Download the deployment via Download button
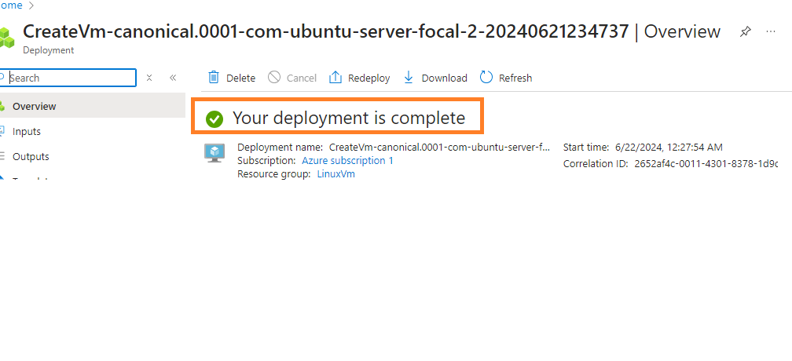This screenshot has width=792, height=361. (x=435, y=78)
